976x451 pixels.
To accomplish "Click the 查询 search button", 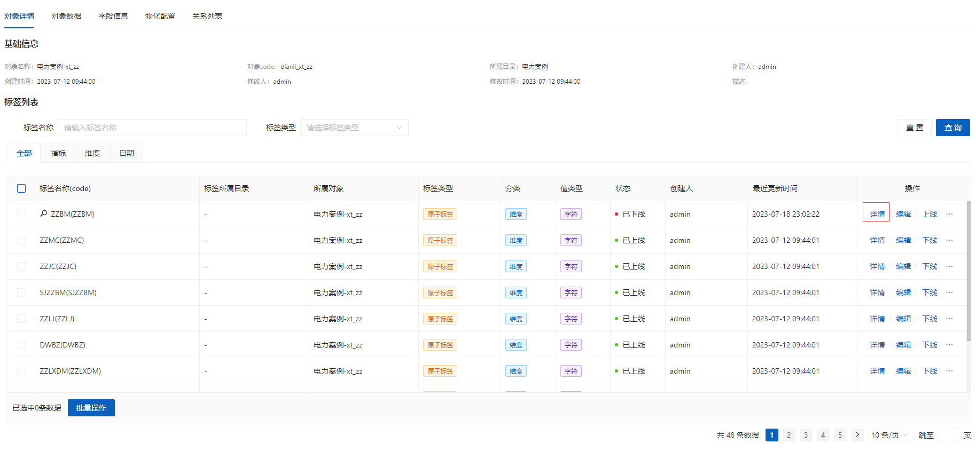I will tap(952, 128).
